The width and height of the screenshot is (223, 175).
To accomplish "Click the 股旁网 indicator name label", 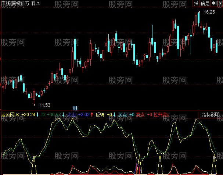I will coord(8,115).
